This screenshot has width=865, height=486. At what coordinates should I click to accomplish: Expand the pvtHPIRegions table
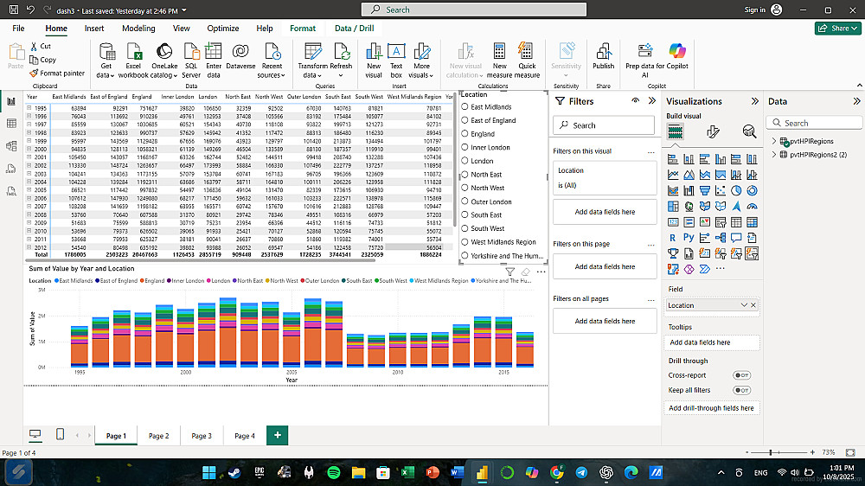(774, 141)
